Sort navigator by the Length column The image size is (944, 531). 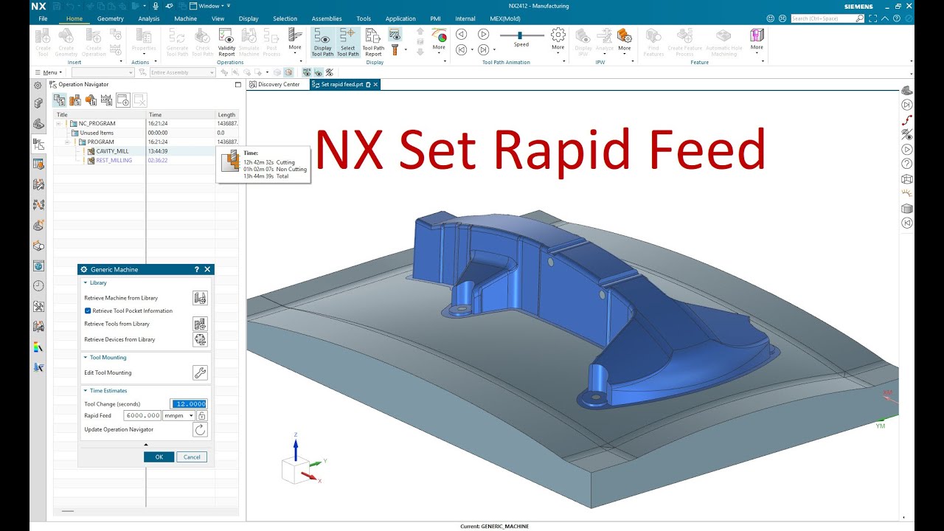click(226, 114)
